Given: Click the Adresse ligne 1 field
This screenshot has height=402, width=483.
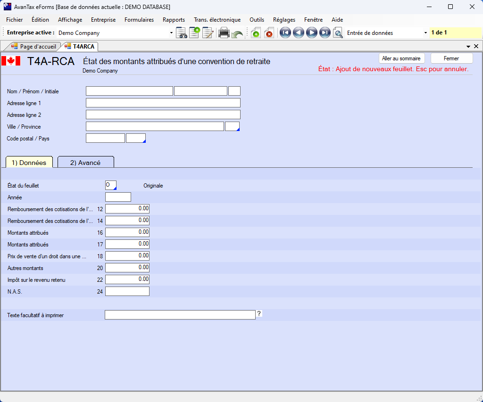Looking at the screenshot, I should (x=163, y=103).
